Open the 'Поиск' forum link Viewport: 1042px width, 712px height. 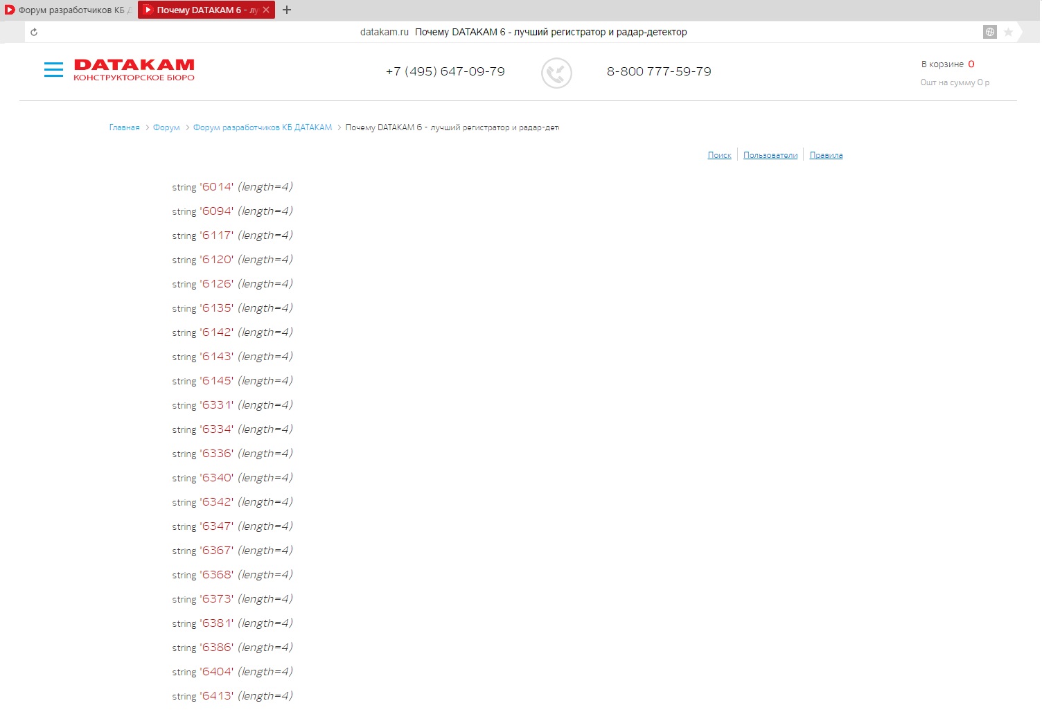pyautogui.click(x=719, y=155)
